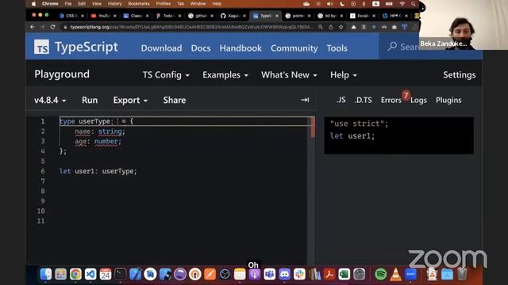
Task: Click 'age: number;' on line 3
Action: [98, 142]
